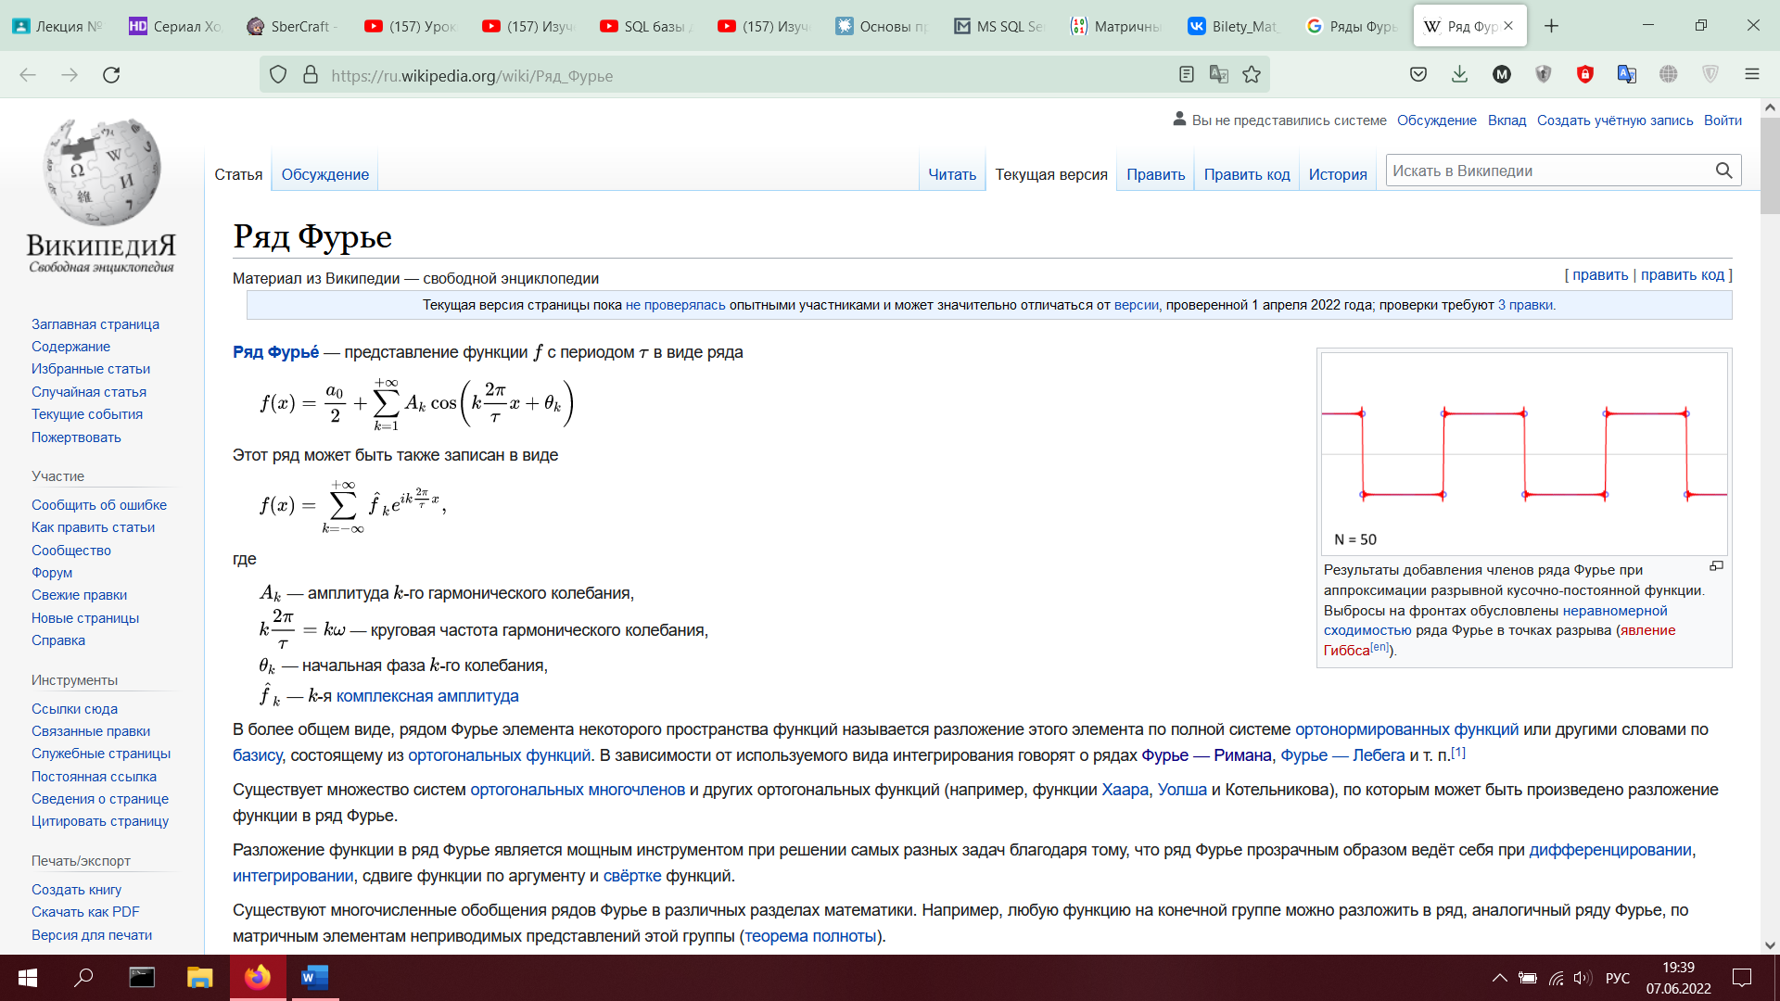Image resolution: width=1780 pixels, height=1001 pixels.
Task: Enlarge the Fourier series graph image
Action: click(x=1716, y=566)
